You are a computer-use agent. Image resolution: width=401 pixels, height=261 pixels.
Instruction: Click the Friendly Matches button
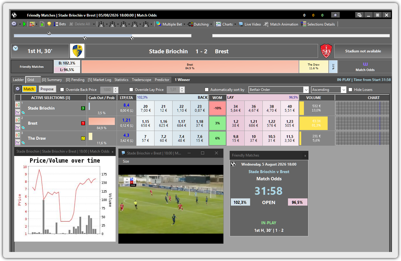pos(32,67)
